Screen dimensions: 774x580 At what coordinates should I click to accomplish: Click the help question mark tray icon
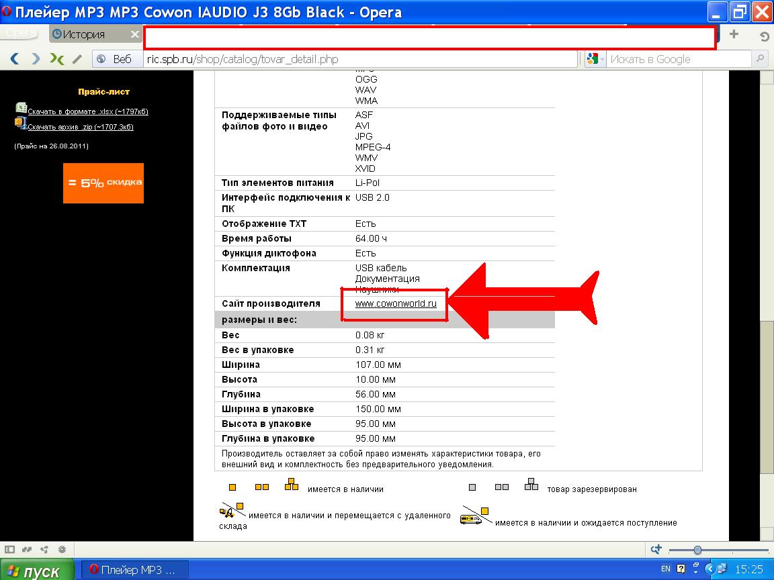(x=681, y=569)
